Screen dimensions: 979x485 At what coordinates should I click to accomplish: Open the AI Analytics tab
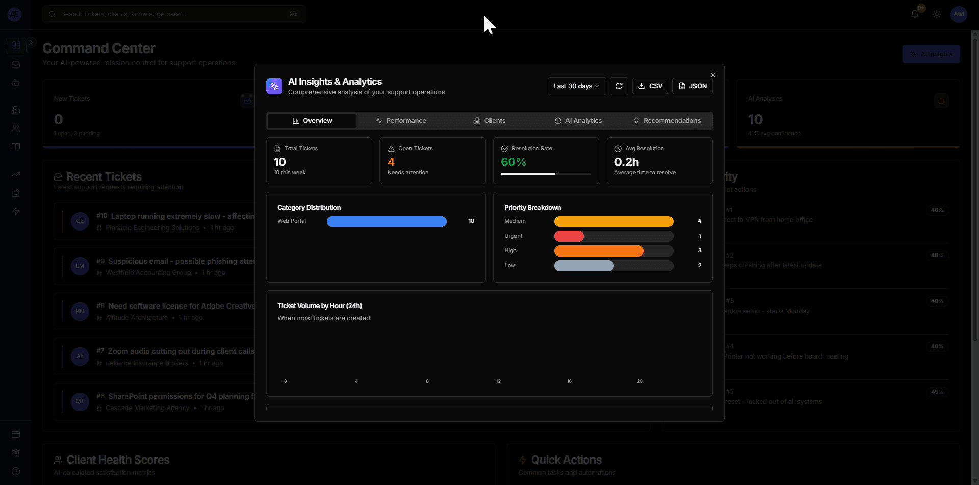tap(578, 120)
